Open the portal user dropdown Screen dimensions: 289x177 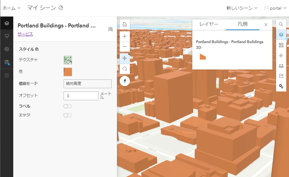coord(275,8)
